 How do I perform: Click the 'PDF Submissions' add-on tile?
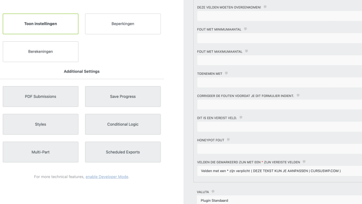coord(41,97)
